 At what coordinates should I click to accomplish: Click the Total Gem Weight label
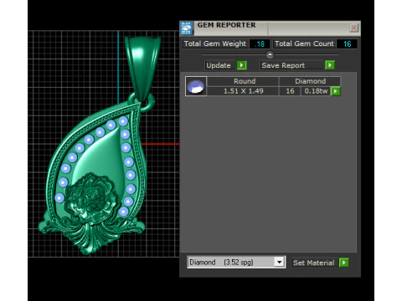tap(215, 43)
